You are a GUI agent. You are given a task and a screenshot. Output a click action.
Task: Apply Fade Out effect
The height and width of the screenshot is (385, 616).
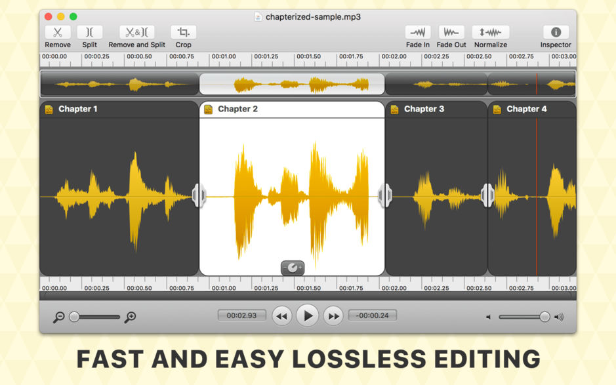click(451, 32)
